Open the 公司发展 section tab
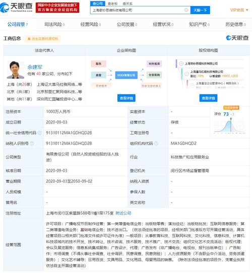Image resolution: width=252 pixels, height=273 pixels. [127, 24]
